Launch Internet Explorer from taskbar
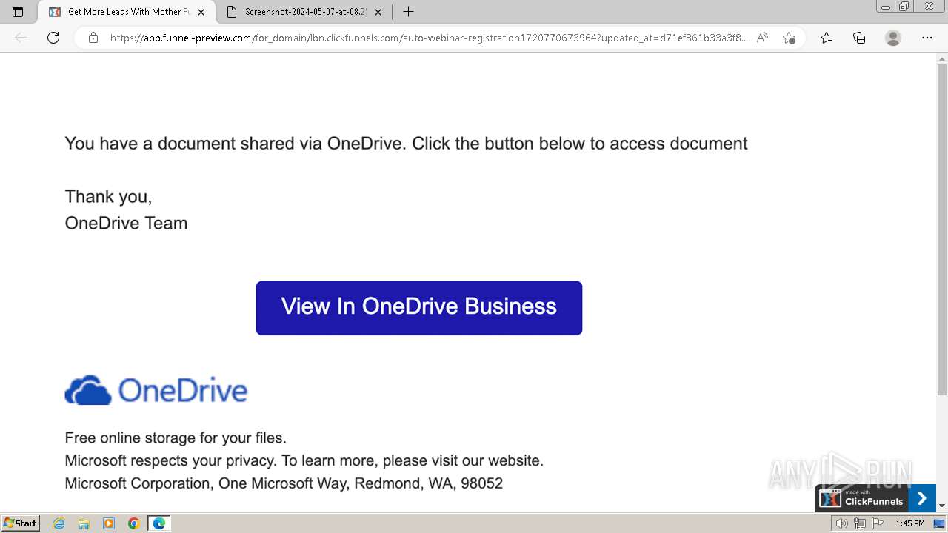This screenshot has width=948, height=533. pyautogui.click(x=59, y=523)
